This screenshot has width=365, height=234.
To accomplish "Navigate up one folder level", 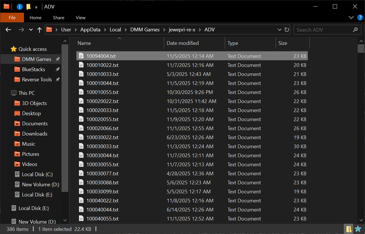I will pos(39,30).
